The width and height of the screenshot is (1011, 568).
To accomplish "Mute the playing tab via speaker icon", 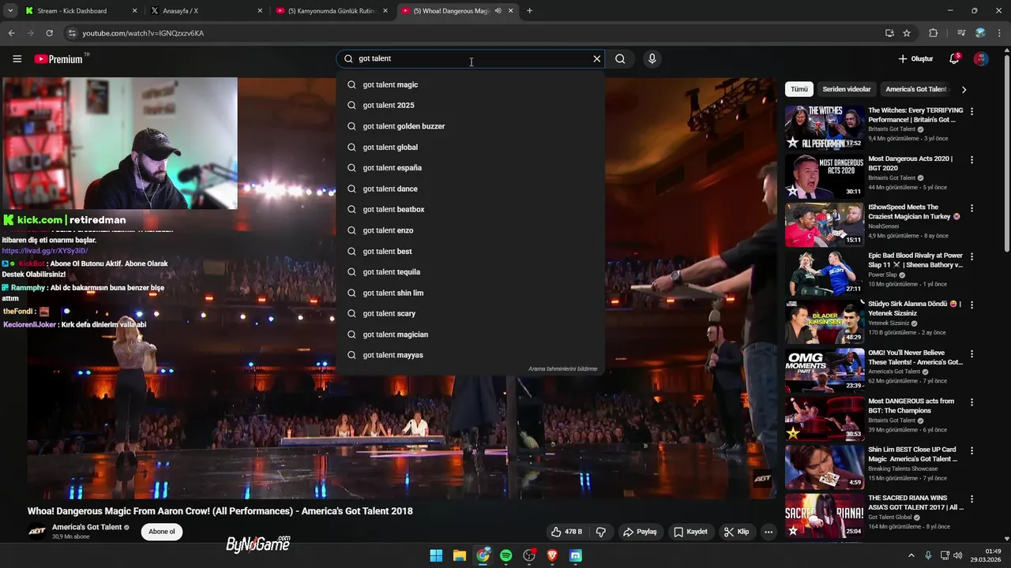I will (498, 11).
